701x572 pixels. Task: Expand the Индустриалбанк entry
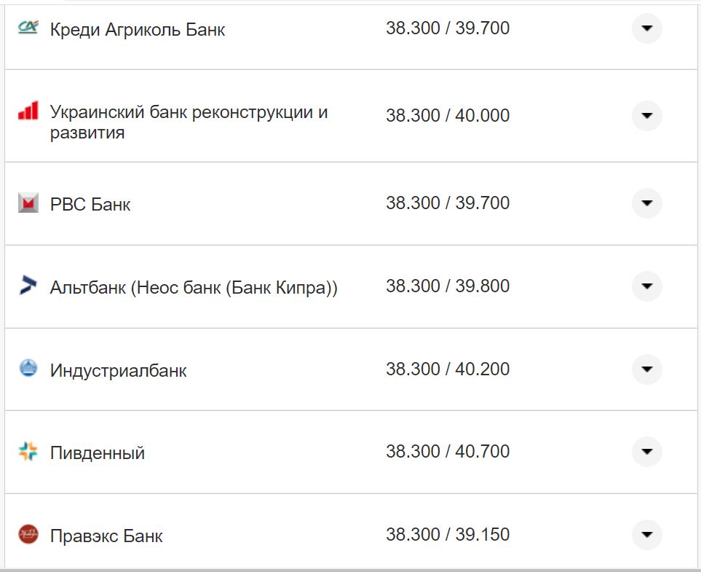(x=646, y=369)
